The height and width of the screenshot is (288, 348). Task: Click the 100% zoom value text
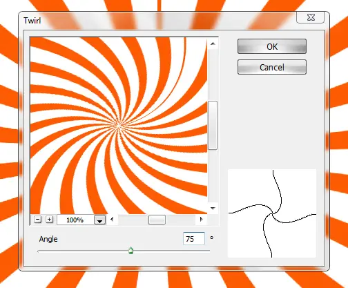75,220
